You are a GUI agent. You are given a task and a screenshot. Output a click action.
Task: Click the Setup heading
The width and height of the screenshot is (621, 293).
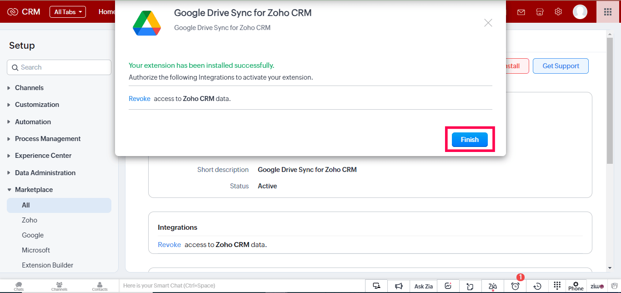point(22,45)
